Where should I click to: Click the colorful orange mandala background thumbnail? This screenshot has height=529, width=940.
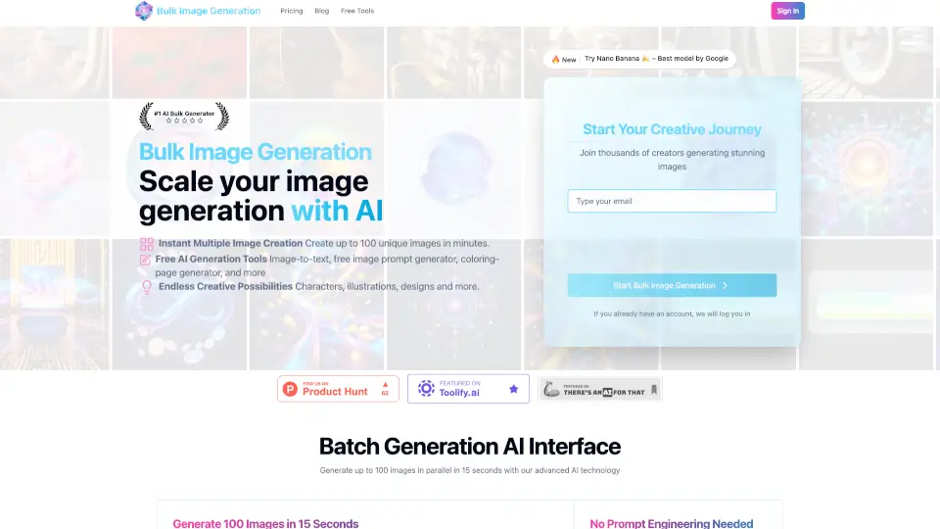click(x=867, y=169)
